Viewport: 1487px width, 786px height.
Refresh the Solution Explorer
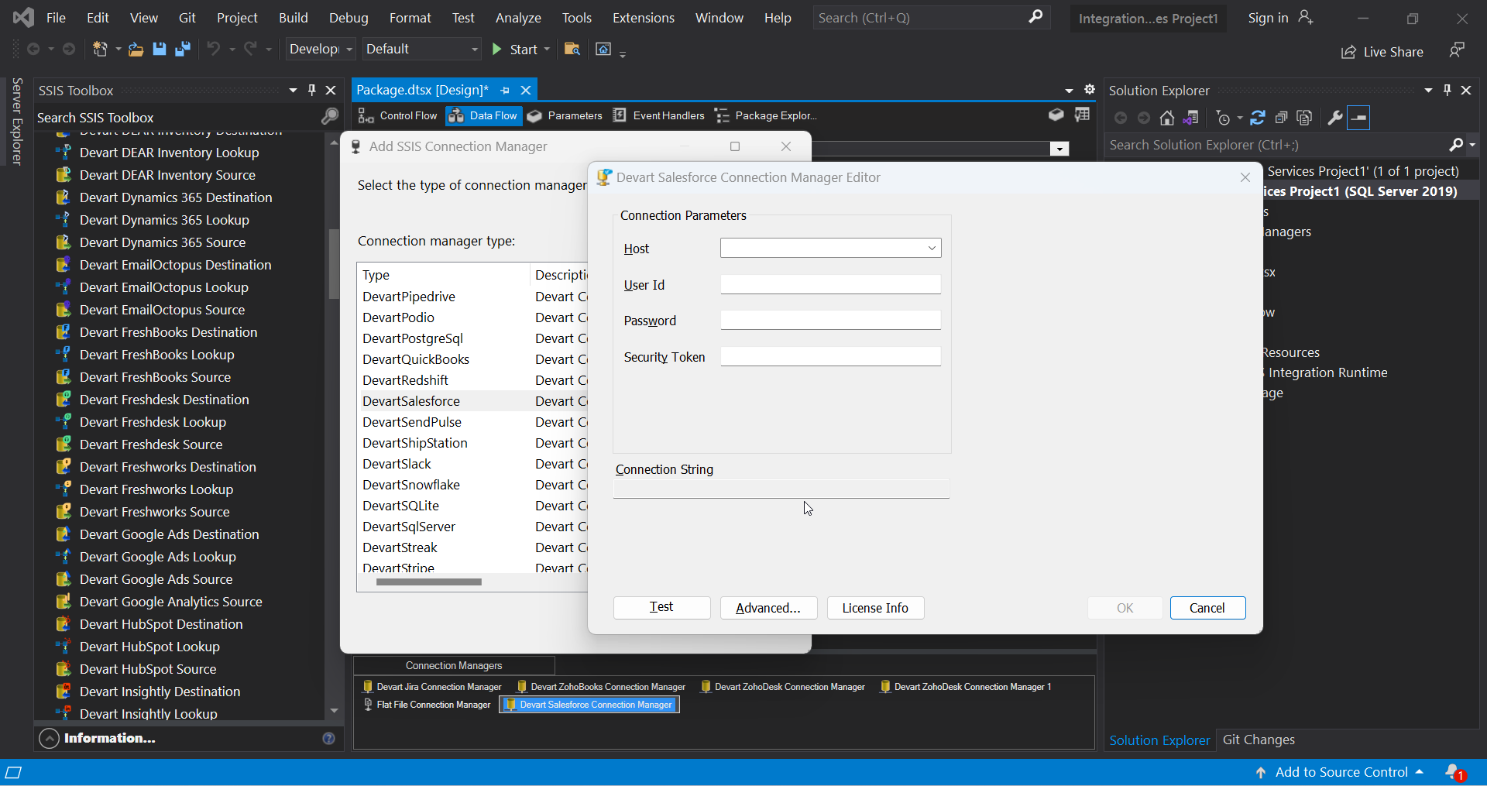coord(1258,118)
